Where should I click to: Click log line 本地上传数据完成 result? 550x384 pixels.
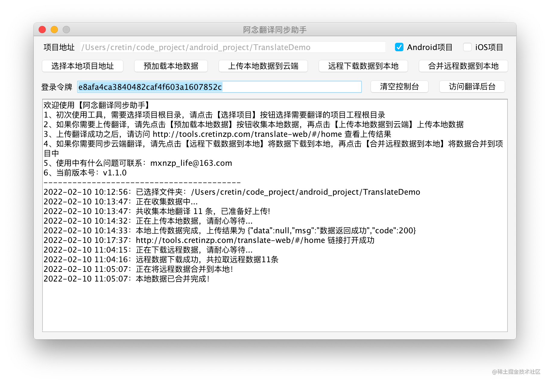[230, 231]
